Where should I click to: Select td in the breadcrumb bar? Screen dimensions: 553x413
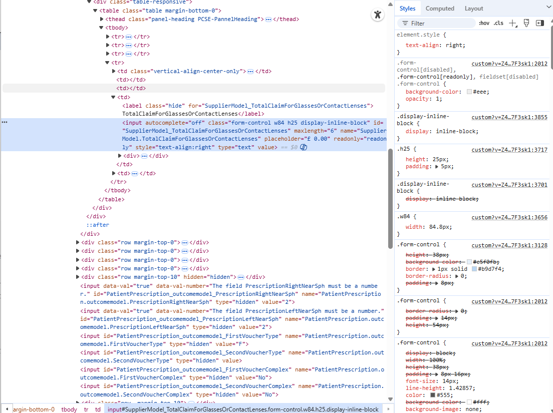97,409
